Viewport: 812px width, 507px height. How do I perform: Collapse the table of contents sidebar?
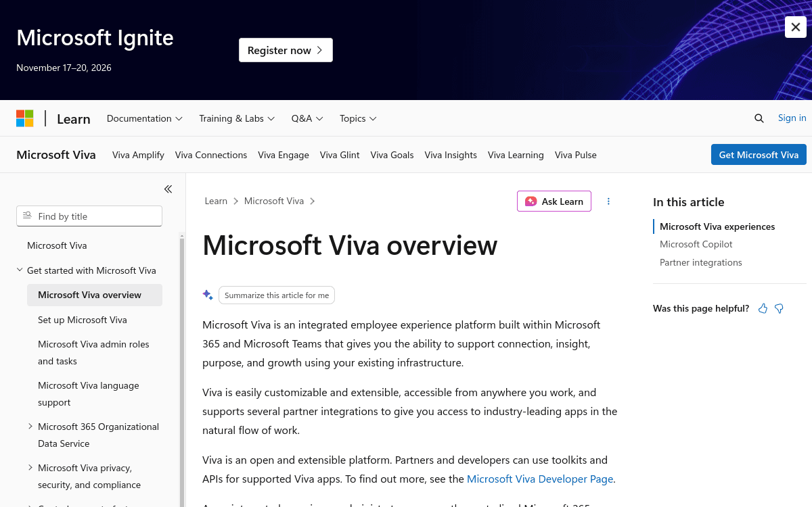pos(168,189)
